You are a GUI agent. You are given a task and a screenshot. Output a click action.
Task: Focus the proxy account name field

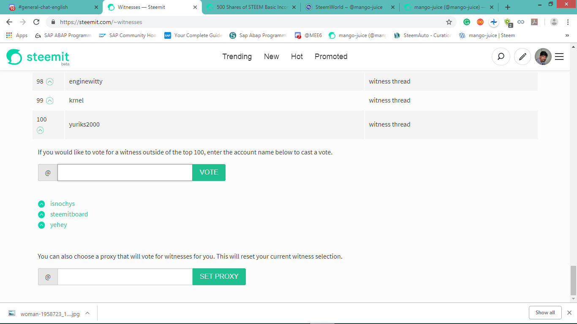pos(125,277)
